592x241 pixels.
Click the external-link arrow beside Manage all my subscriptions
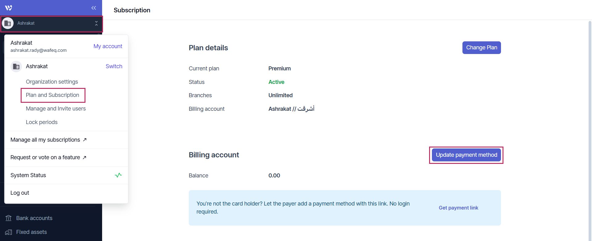click(85, 140)
